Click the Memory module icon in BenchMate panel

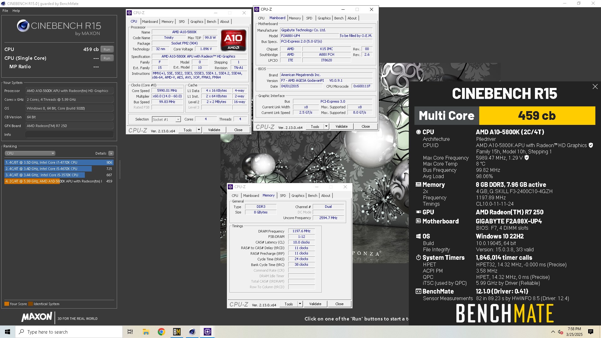[x=419, y=185]
